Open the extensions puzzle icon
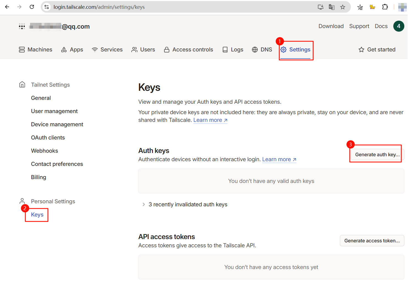This screenshot has height=285, width=409. click(385, 7)
